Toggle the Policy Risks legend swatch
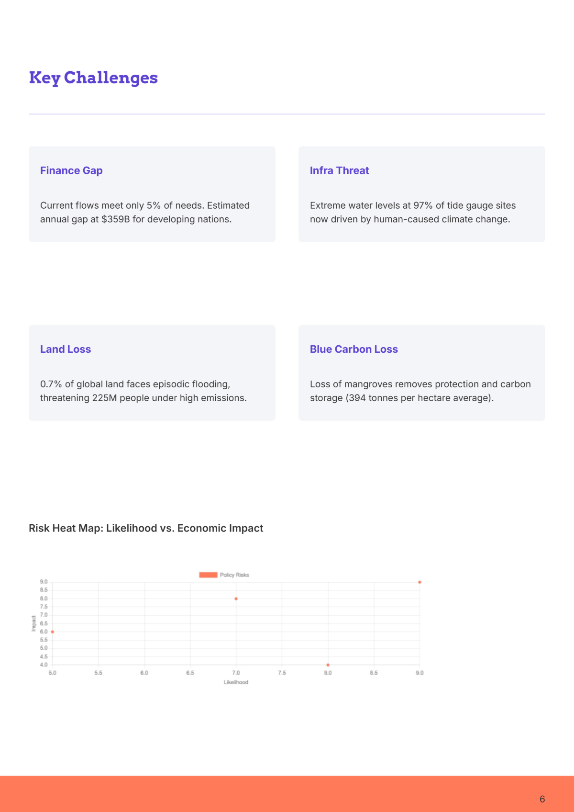 tap(208, 575)
